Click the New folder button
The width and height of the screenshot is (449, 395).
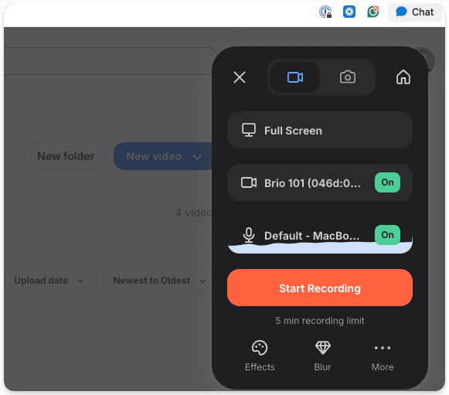66,156
